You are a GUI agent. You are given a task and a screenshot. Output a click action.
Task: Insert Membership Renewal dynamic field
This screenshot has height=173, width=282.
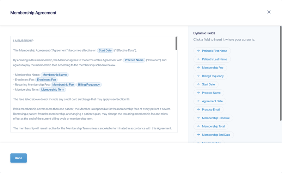coord(213,118)
